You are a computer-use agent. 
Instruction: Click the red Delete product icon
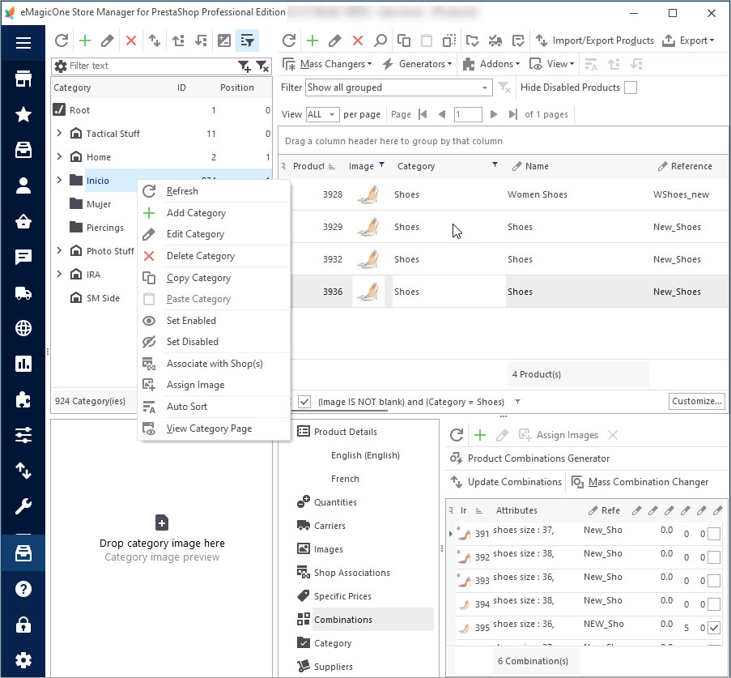click(358, 41)
